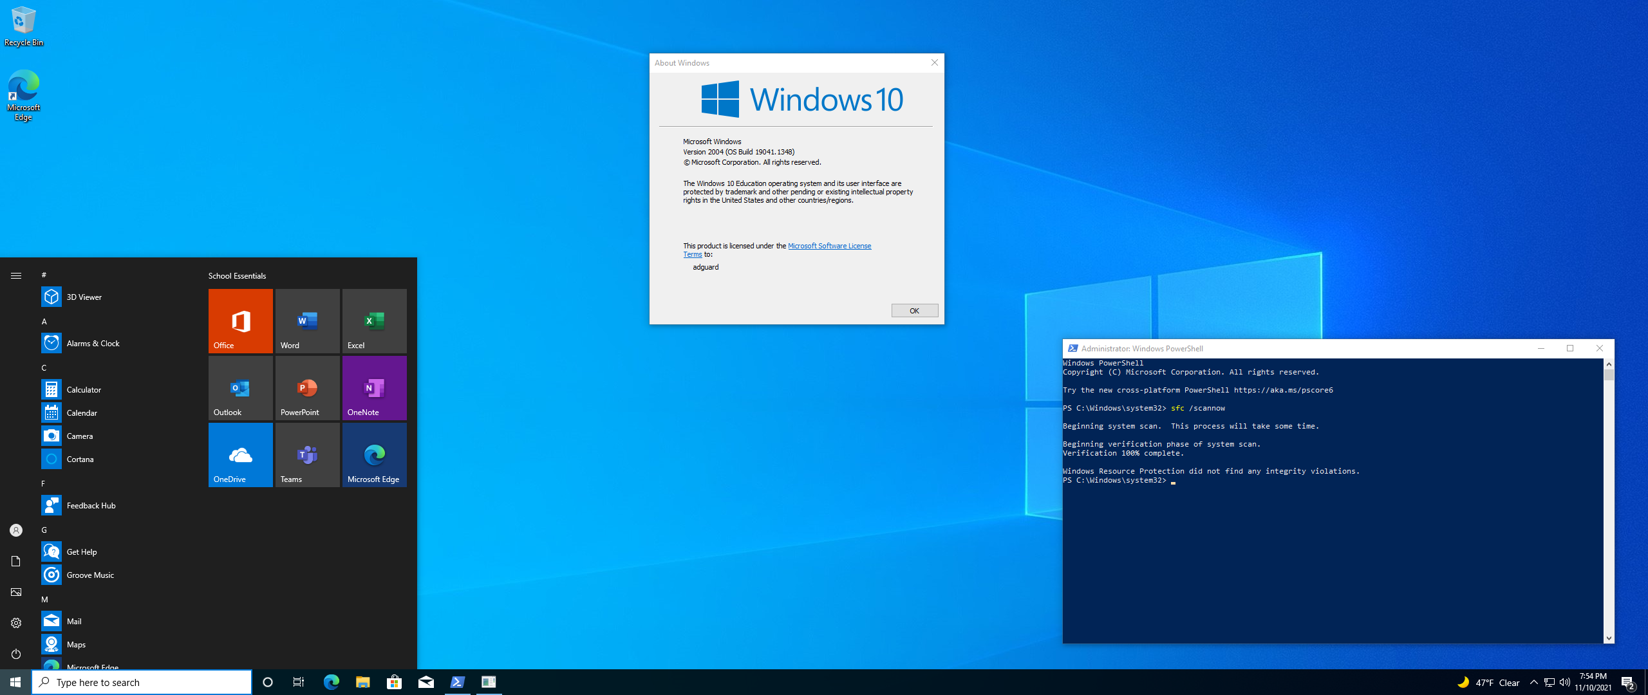Open the Outlook tile
The width and height of the screenshot is (1648, 695).
241,387
